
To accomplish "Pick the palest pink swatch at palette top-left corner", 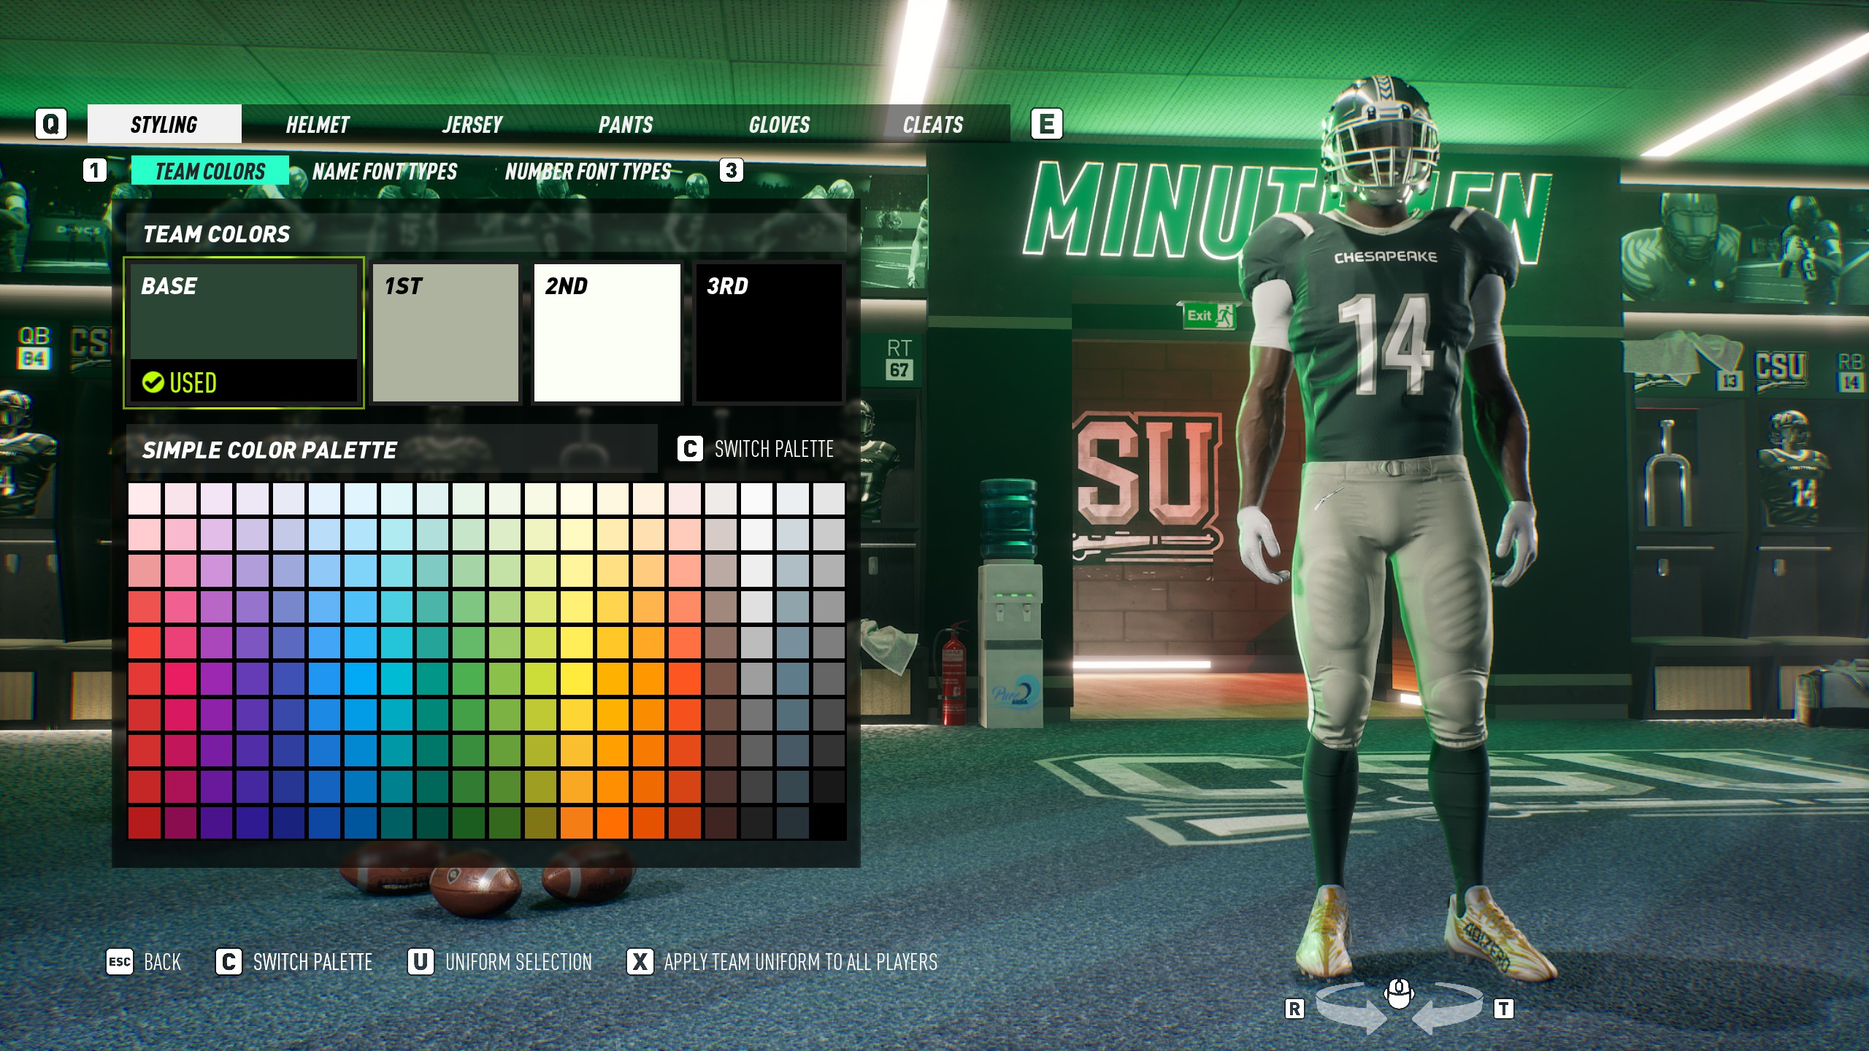I will pyautogui.click(x=145, y=499).
